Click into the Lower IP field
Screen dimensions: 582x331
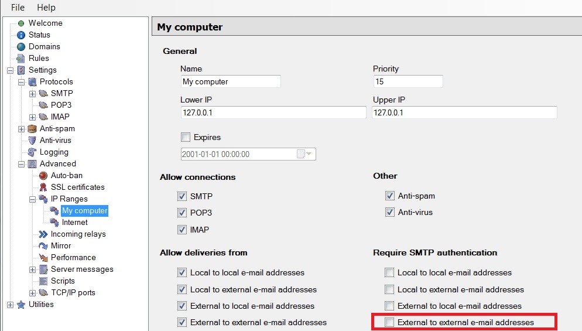click(x=273, y=112)
